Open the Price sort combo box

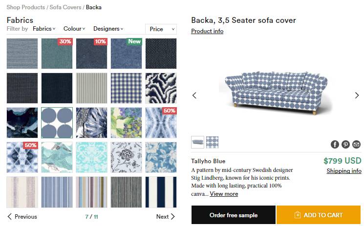pos(161,29)
